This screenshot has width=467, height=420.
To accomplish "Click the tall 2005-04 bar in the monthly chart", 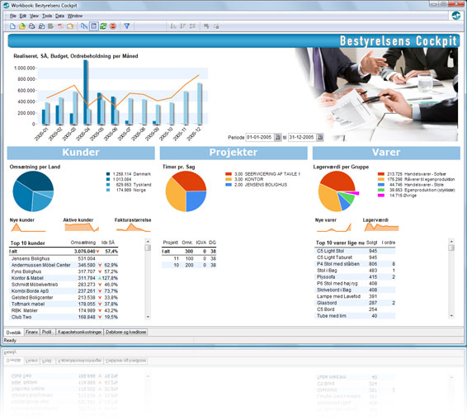I will pos(86,92).
